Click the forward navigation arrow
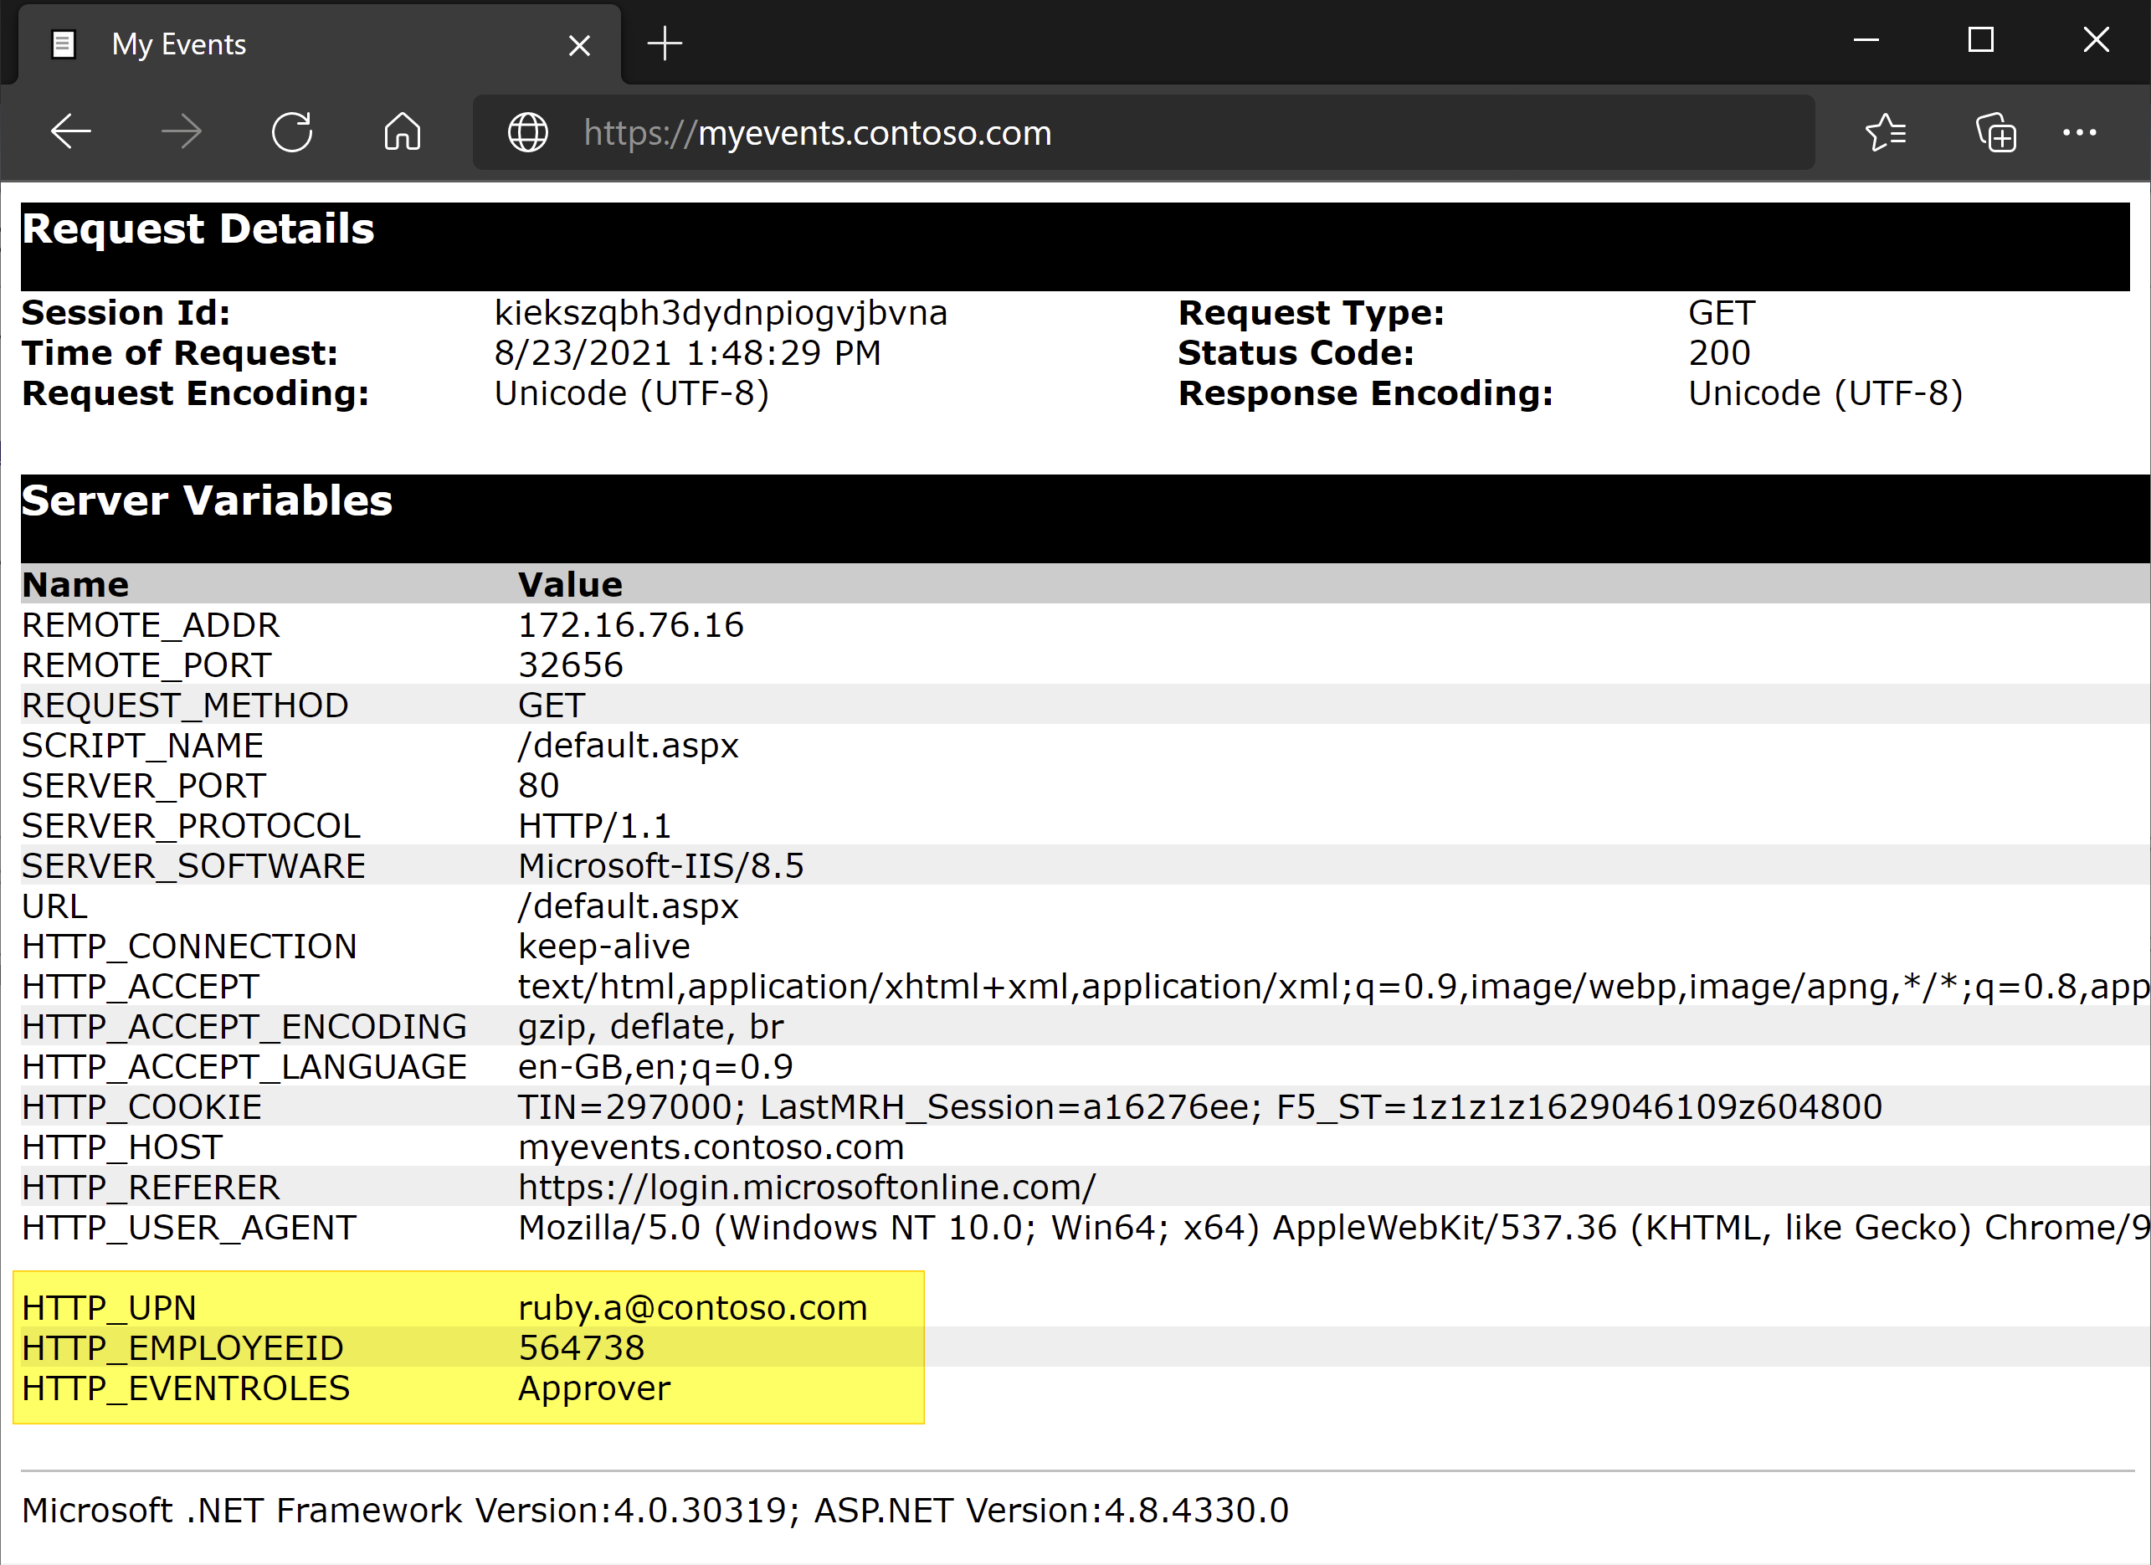This screenshot has width=2151, height=1565. (x=181, y=132)
